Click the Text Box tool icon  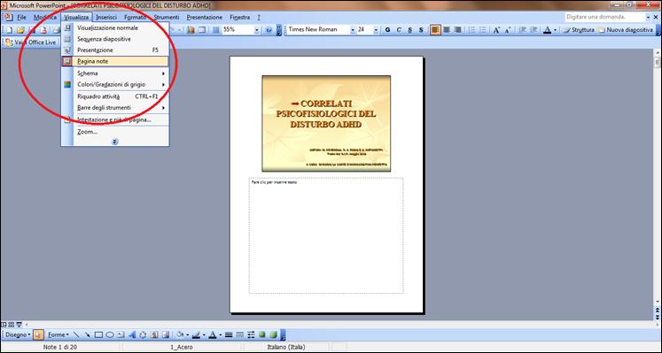tap(121, 335)
